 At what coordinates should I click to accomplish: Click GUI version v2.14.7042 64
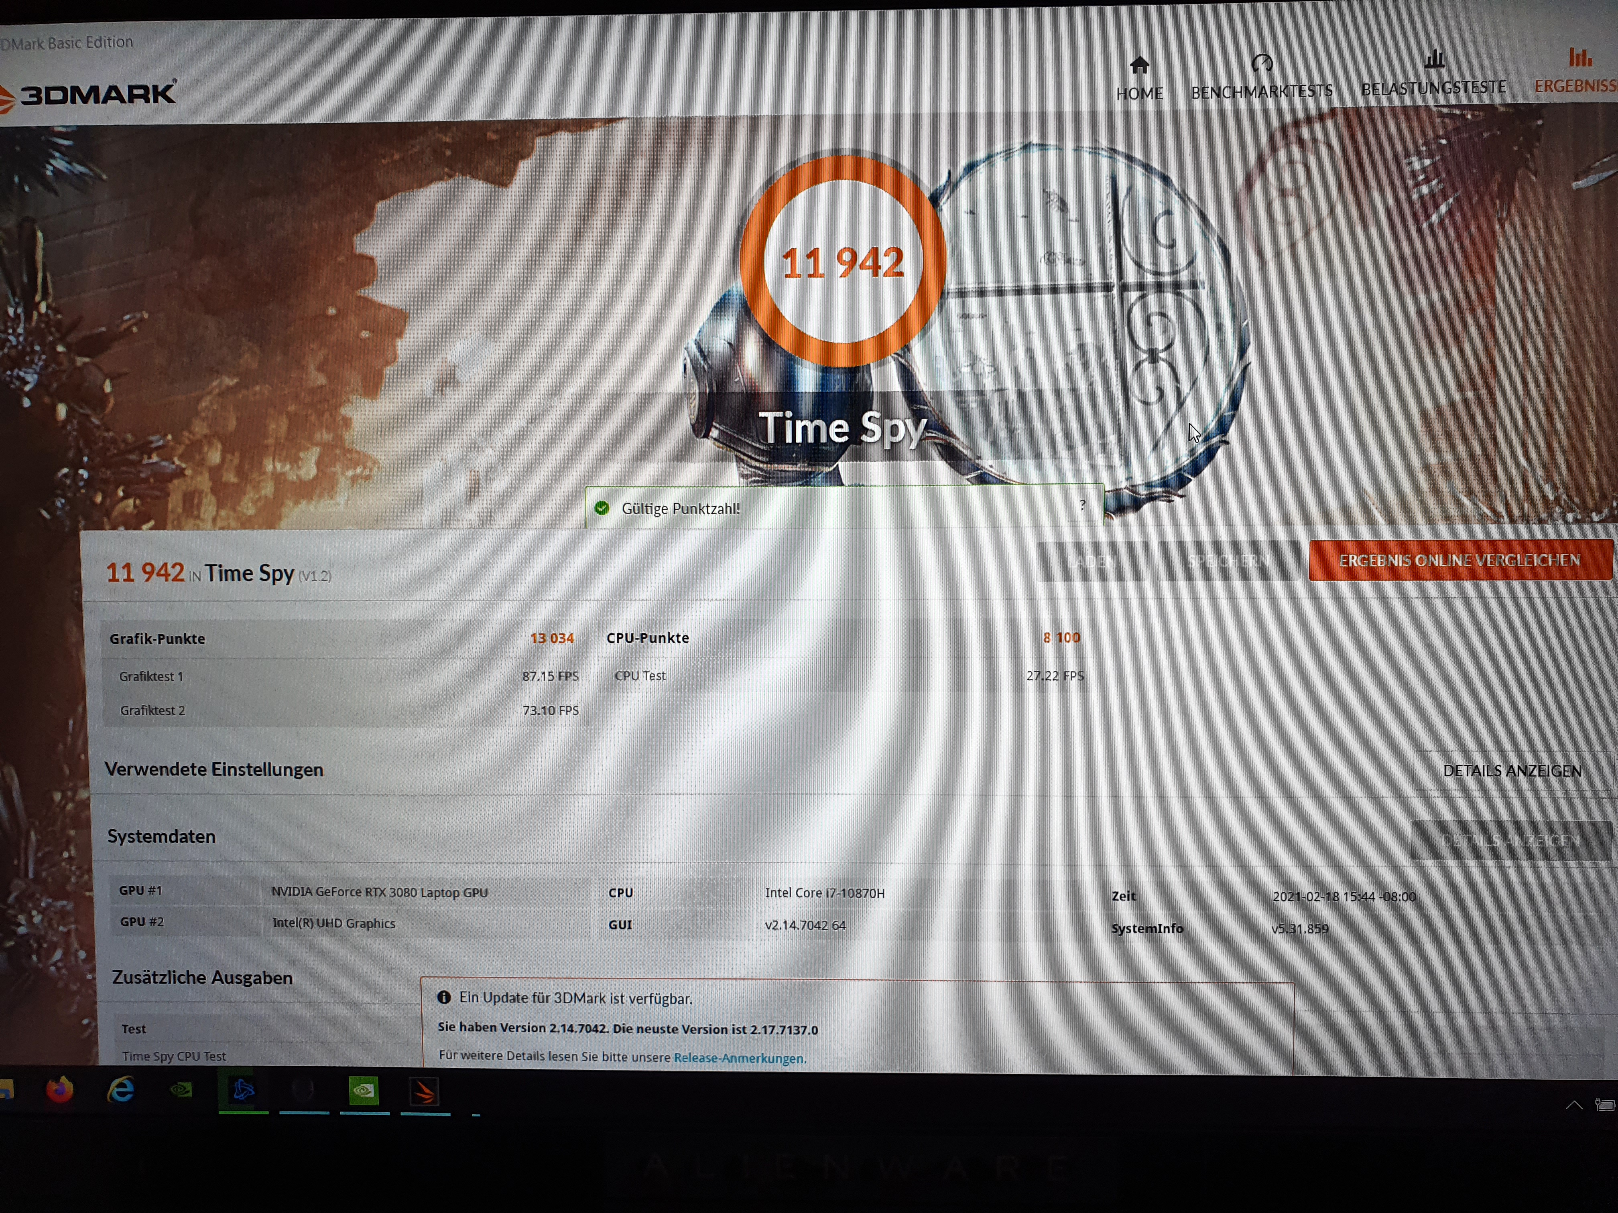coord(805,925)
